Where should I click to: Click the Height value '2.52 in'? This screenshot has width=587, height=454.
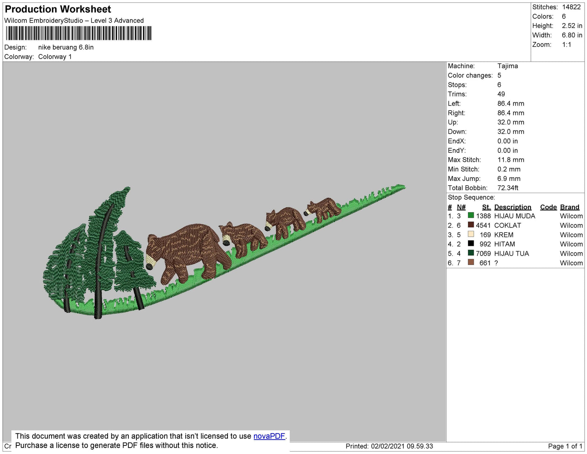572,26
